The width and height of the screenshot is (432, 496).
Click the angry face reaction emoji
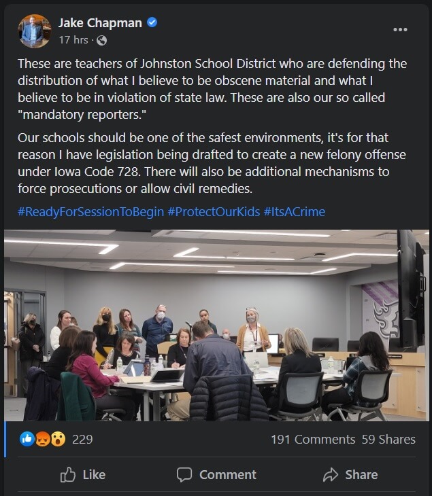pyautogui.click(x=42, y=439)
